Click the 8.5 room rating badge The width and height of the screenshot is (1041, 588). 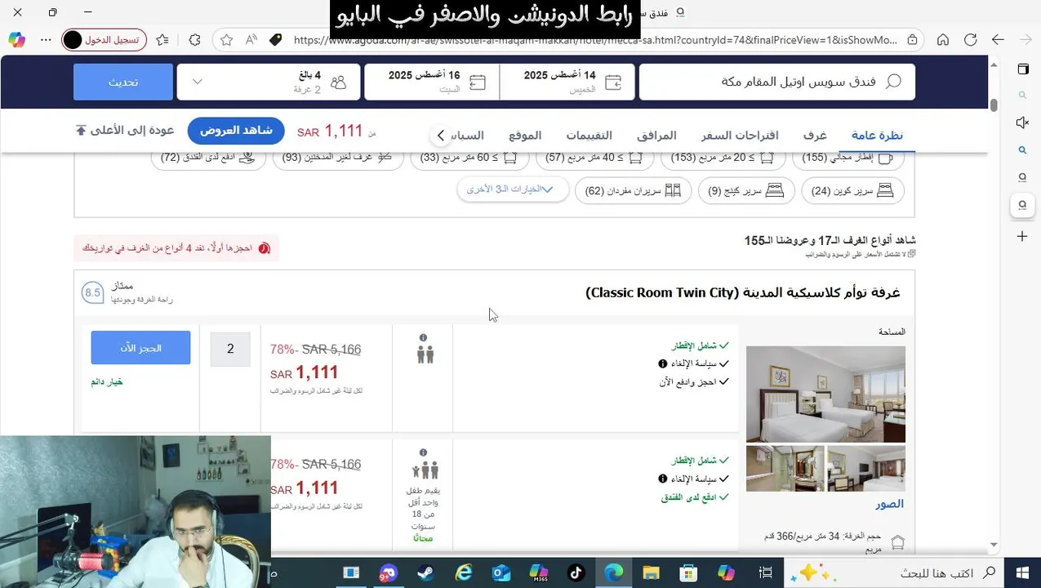click(x=92, y=292)
